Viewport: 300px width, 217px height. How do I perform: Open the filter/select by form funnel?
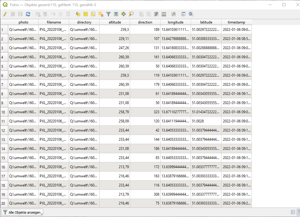coord(108,14)
